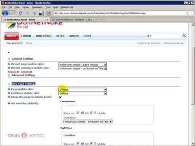The width and height of the screenshot is (195, 146).
Task: Open Default container mobile skin dropdown
Action: [82, 69]
